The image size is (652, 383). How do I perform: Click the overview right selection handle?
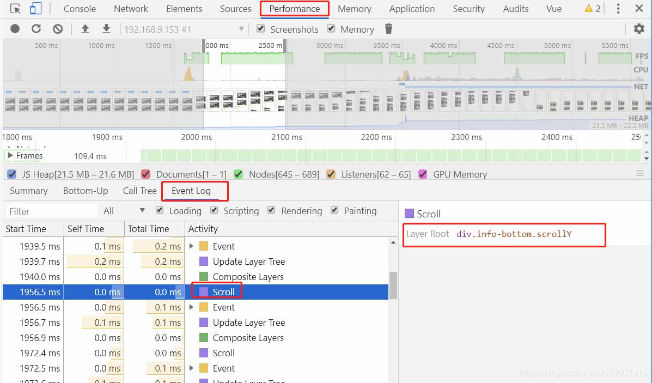tap(285, 46)
